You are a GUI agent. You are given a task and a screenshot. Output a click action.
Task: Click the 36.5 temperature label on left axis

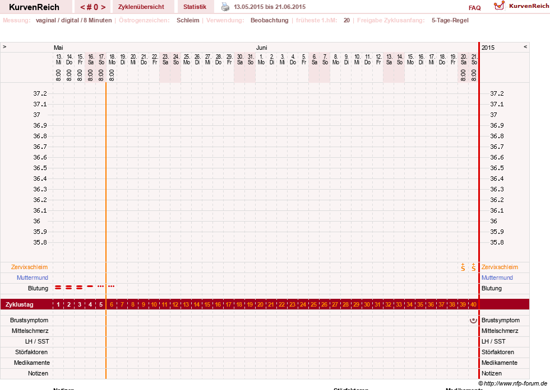pyautogui.click(x=40, y=168)
